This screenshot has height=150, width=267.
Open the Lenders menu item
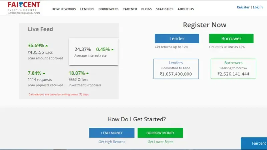(x=87, y=9)
